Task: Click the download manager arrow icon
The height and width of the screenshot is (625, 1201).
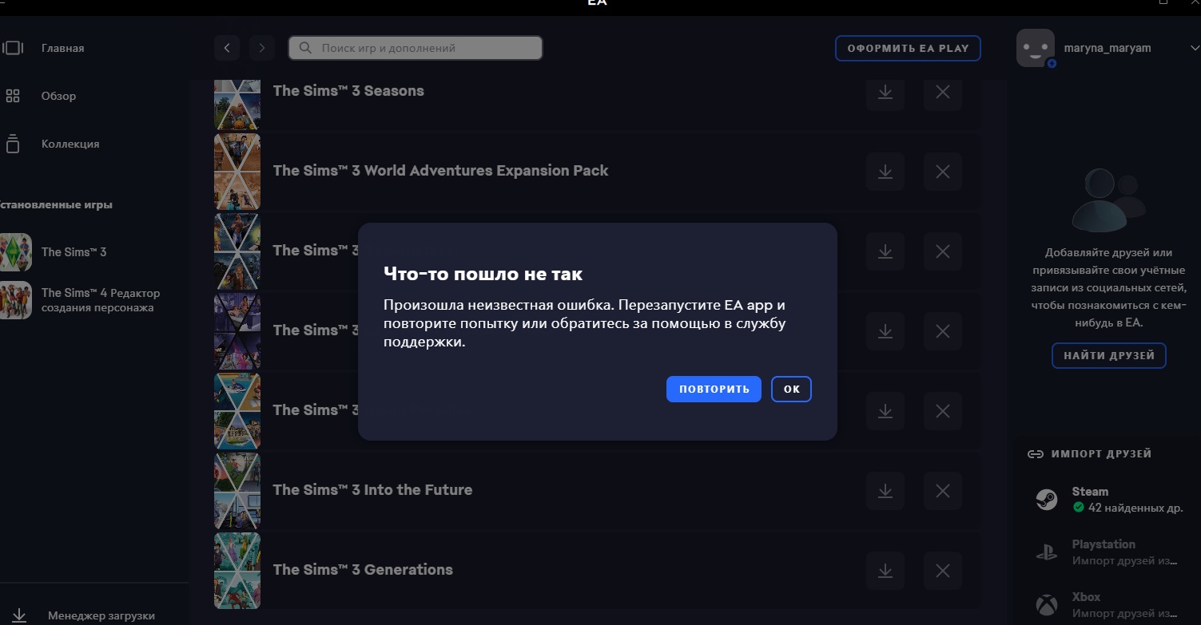Action: tap(20, 615)
